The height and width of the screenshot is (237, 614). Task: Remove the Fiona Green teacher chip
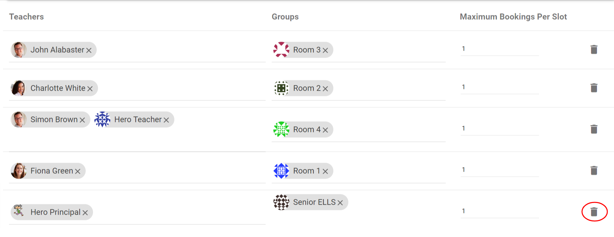tap(78, 171)
